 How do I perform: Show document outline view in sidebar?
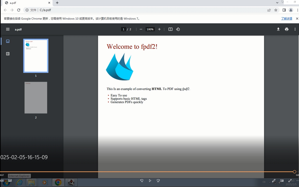tap(8, 54)
